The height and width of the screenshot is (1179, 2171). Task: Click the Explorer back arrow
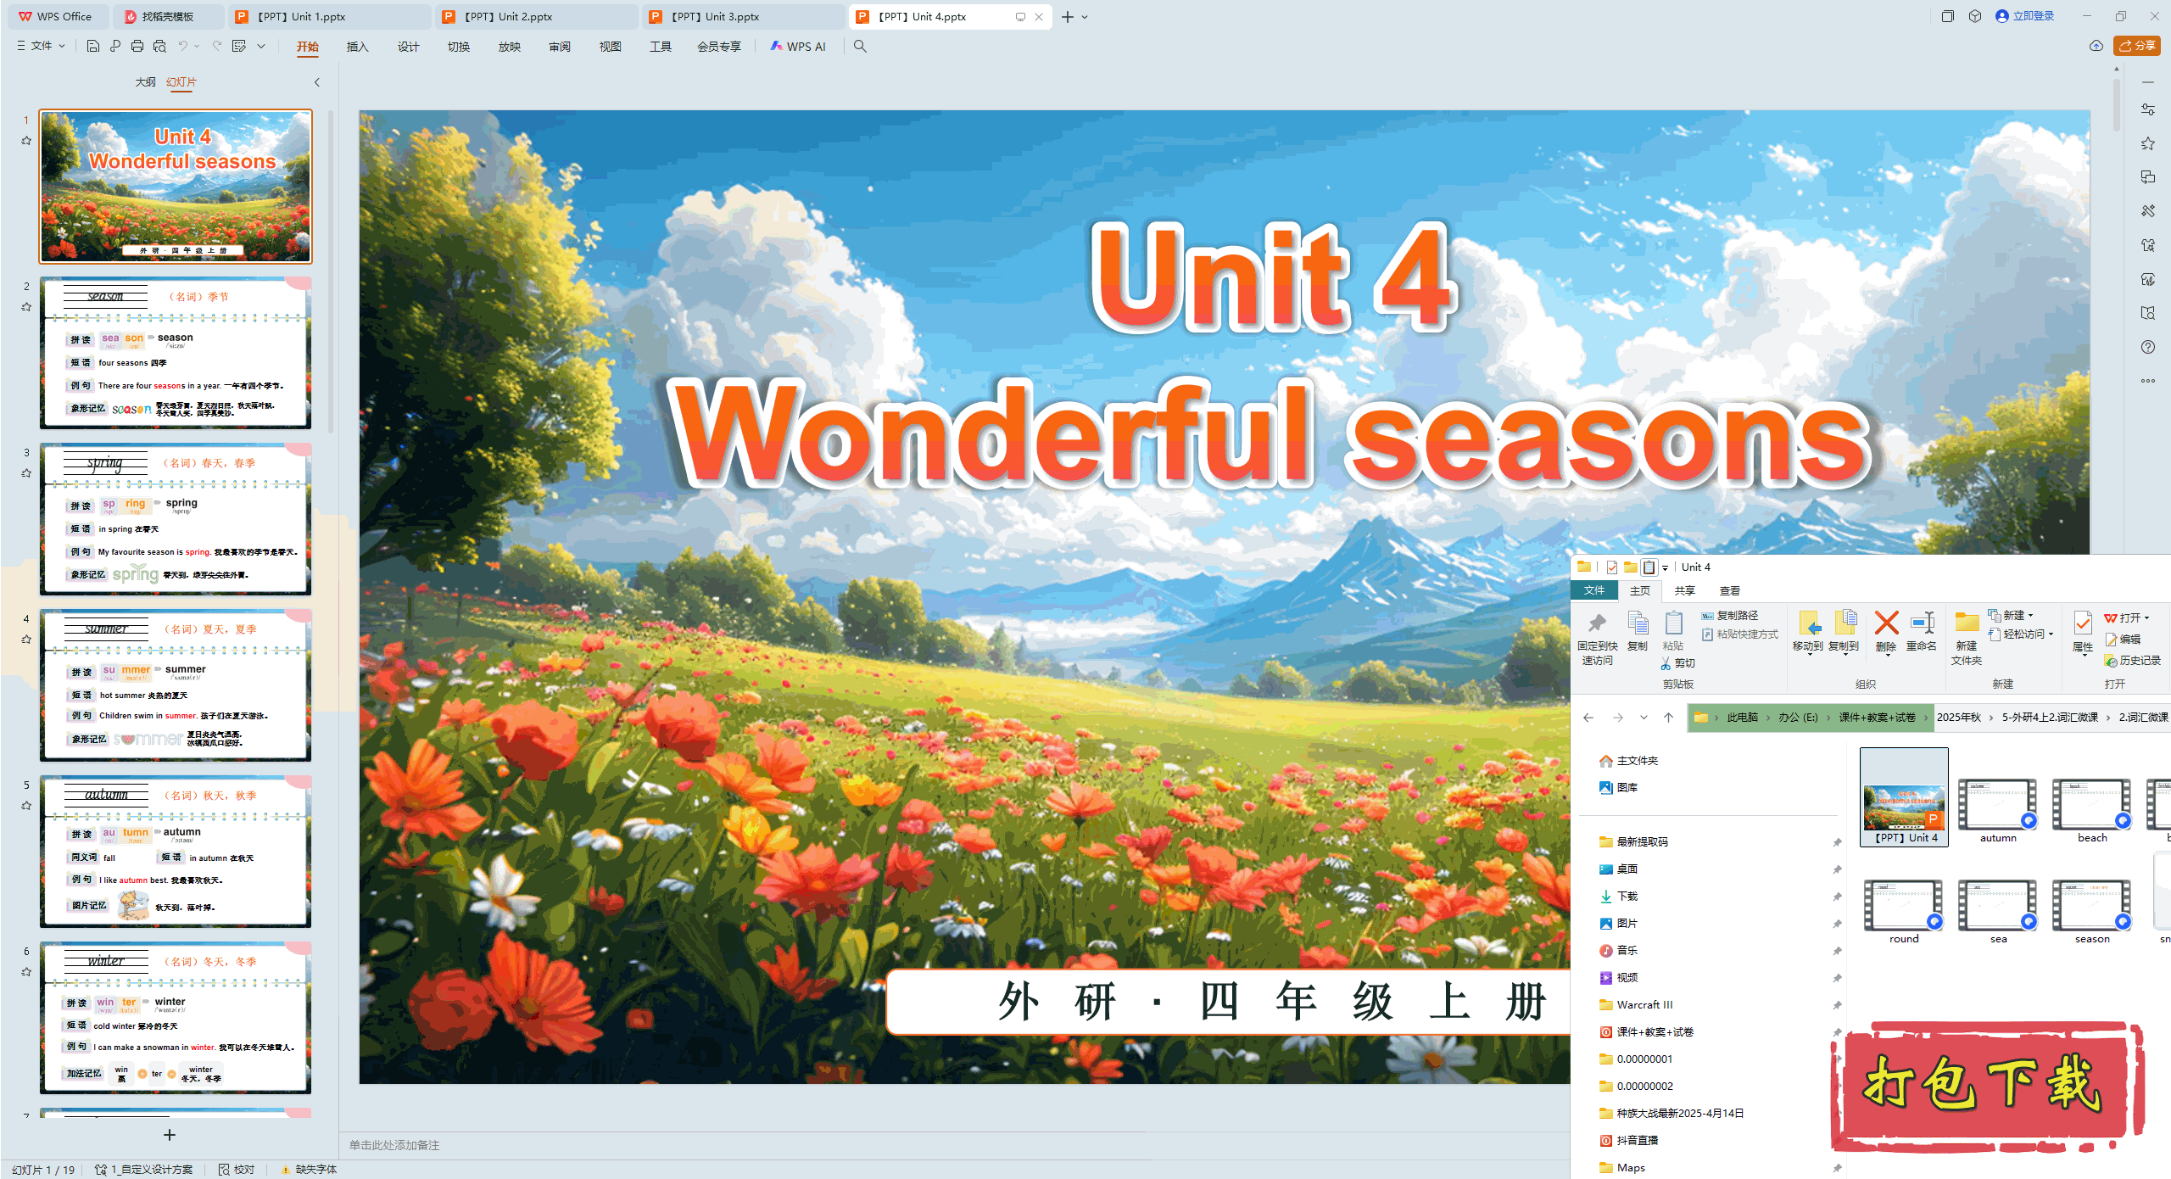pyautogui.click(x=1588, y=718)
